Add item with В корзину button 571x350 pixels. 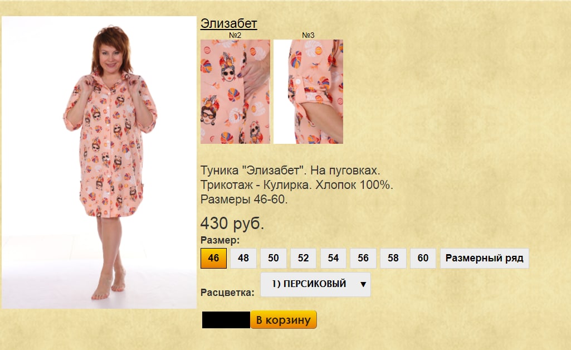[284, 320]
